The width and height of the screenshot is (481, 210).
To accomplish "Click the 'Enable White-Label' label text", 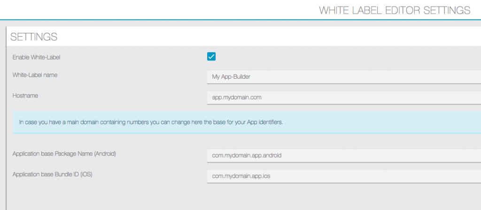I will 36,57.
